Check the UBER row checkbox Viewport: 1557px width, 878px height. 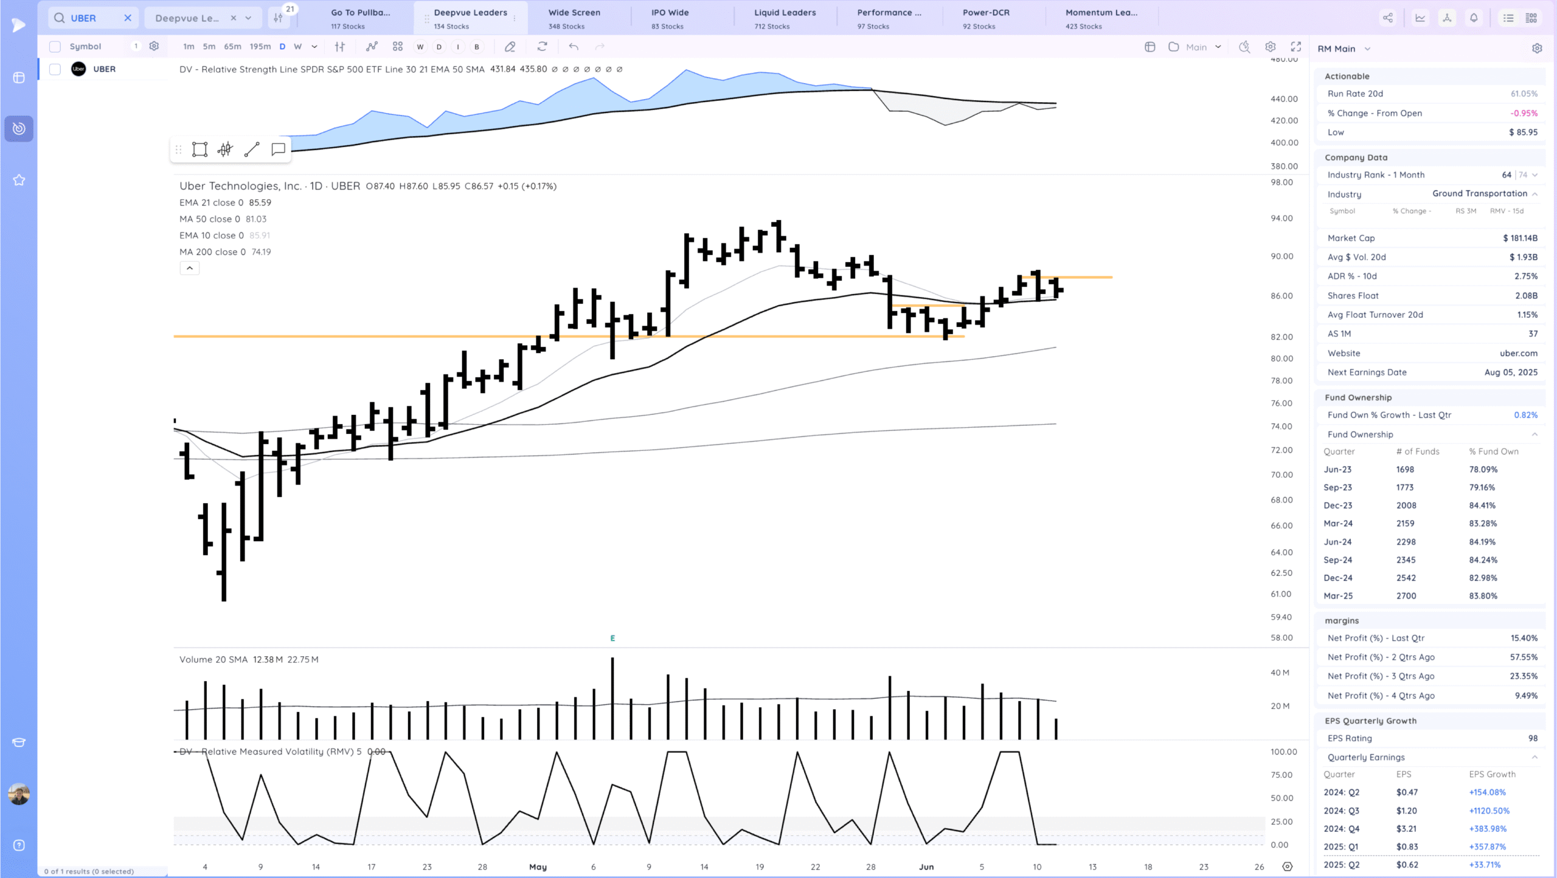pos(55,69)
